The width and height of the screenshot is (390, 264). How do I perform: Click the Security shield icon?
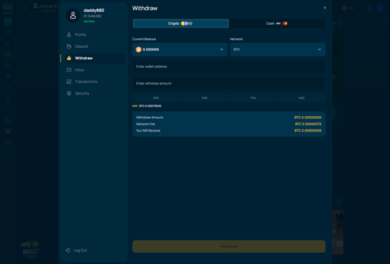(69, 93)
